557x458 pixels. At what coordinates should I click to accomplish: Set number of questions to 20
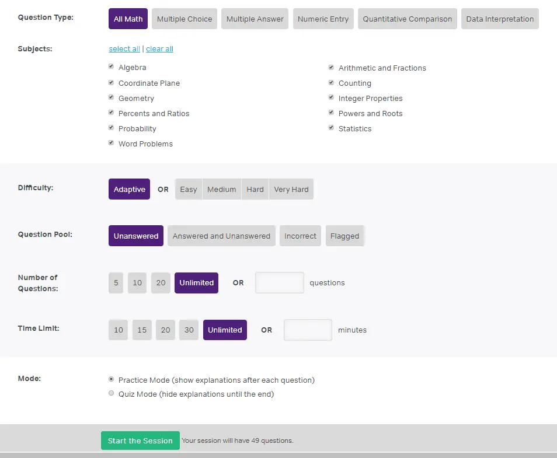click(x=161, y=282)
